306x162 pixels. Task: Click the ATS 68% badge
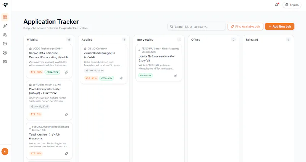coord(36,72)
